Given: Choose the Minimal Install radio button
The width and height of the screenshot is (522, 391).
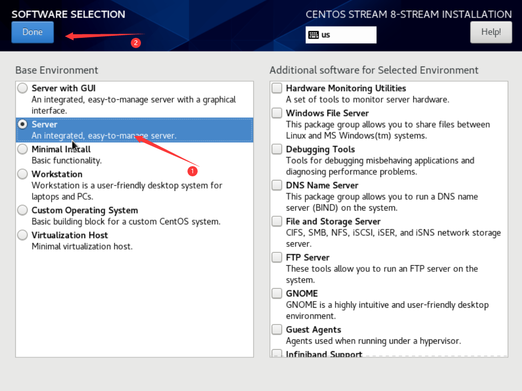Looking at the screenshot, I should point(22,149).
